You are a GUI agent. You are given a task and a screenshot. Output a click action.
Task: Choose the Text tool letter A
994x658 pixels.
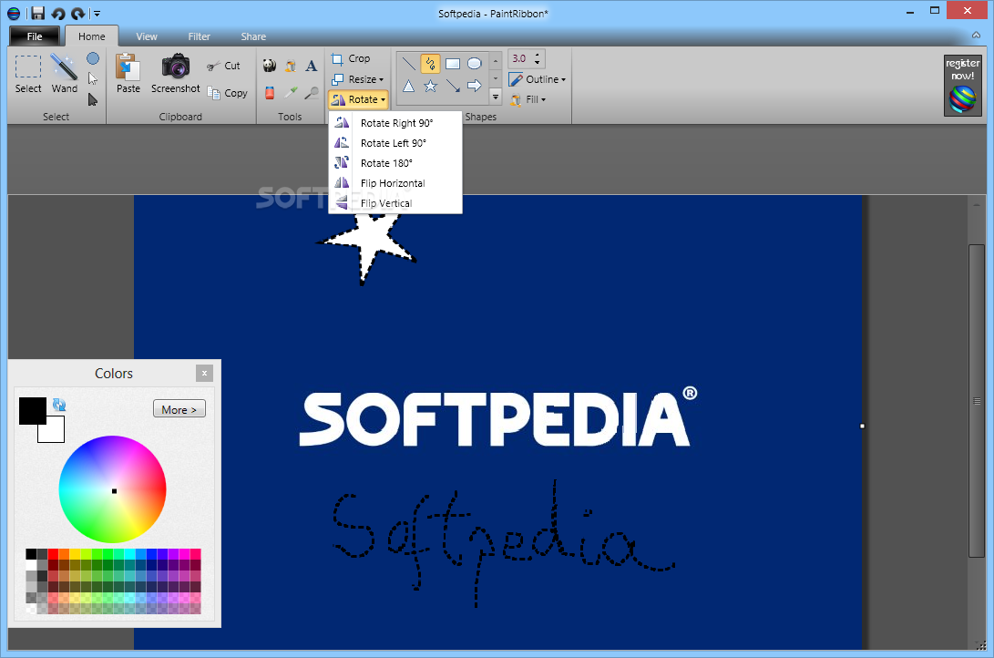tap(312, 66)
